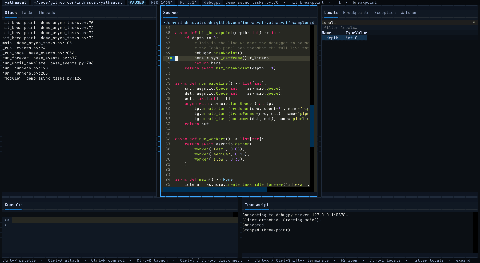Click the PID 14684 status entry
The width and height of the screenshot is (480, 263).
pos(162,2)
